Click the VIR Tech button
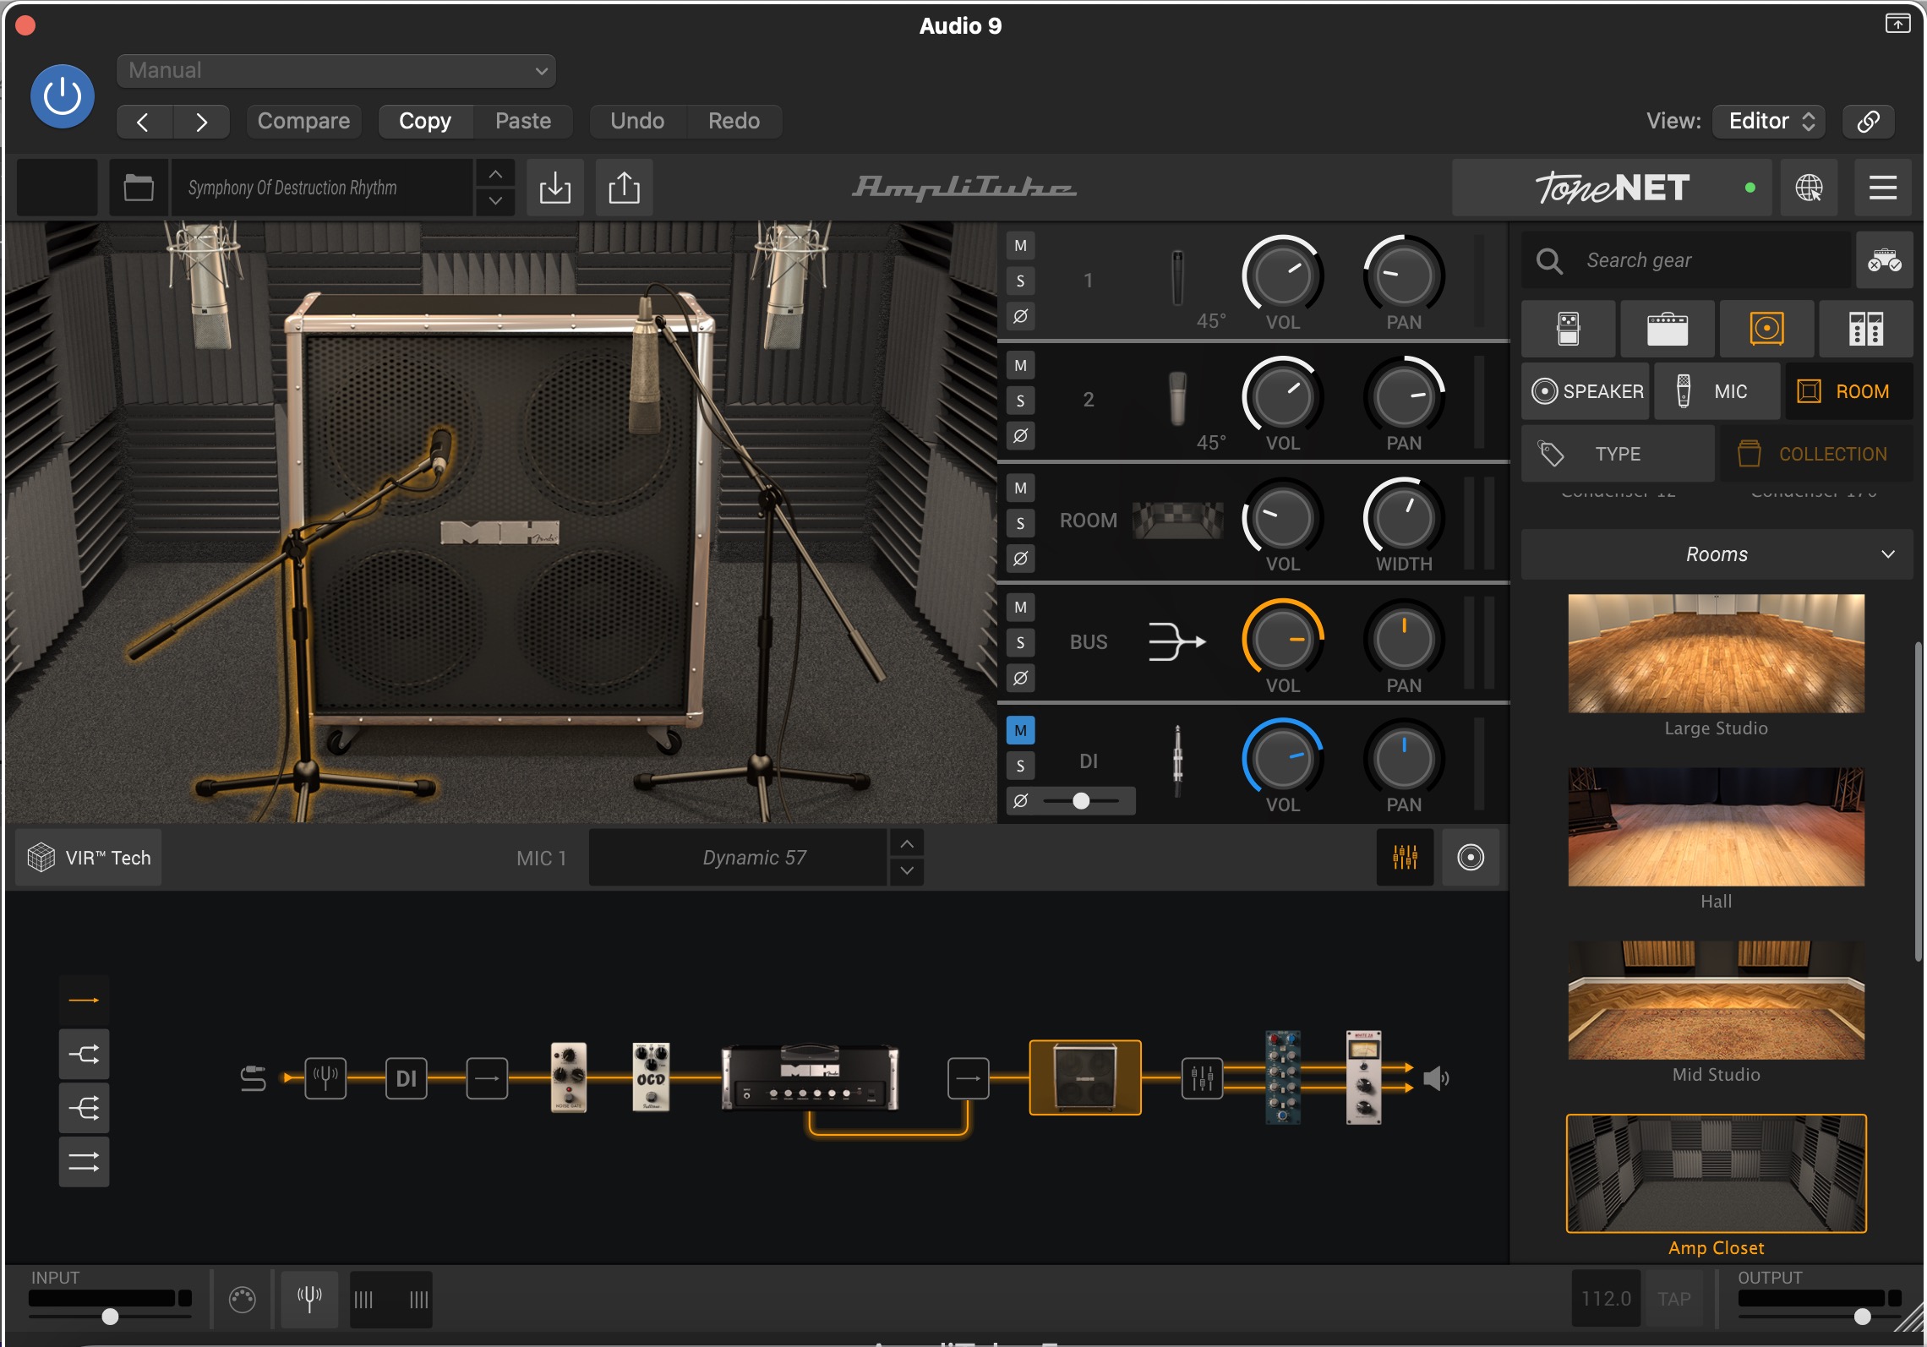This screenshot has width=1927, height=1347. coord(89,858)
